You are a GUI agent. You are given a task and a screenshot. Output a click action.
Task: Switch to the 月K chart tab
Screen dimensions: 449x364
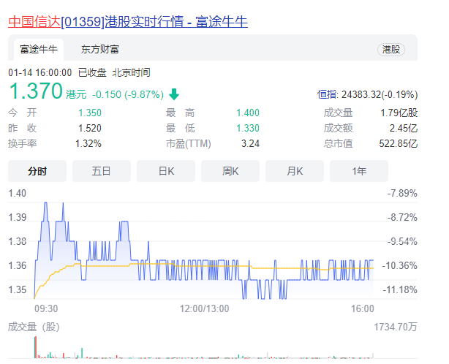point(295,171)
